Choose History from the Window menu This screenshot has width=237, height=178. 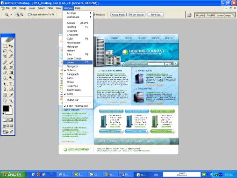coord(78,51)
